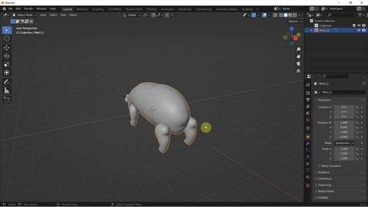The width and height of the screenshot is (368, 207).
Task: Open the Output properties tab
Action: pos(308,100)
